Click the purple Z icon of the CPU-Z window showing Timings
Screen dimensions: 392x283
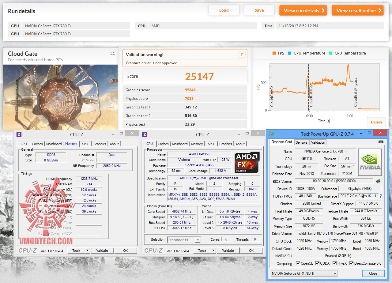click(x=19, y=134)
